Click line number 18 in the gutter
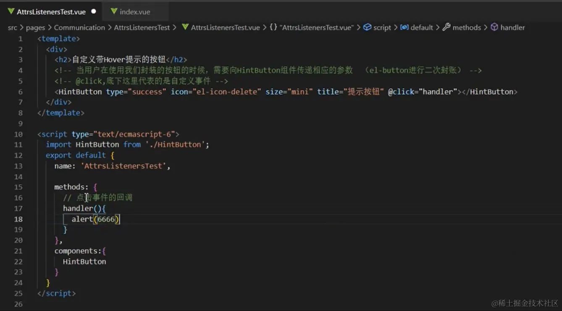 click(x=18, y=219)
